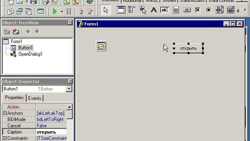This screenshot has width=250, height=141.
Task: Switch to Additional palette tab
Action: click(132, 1)
